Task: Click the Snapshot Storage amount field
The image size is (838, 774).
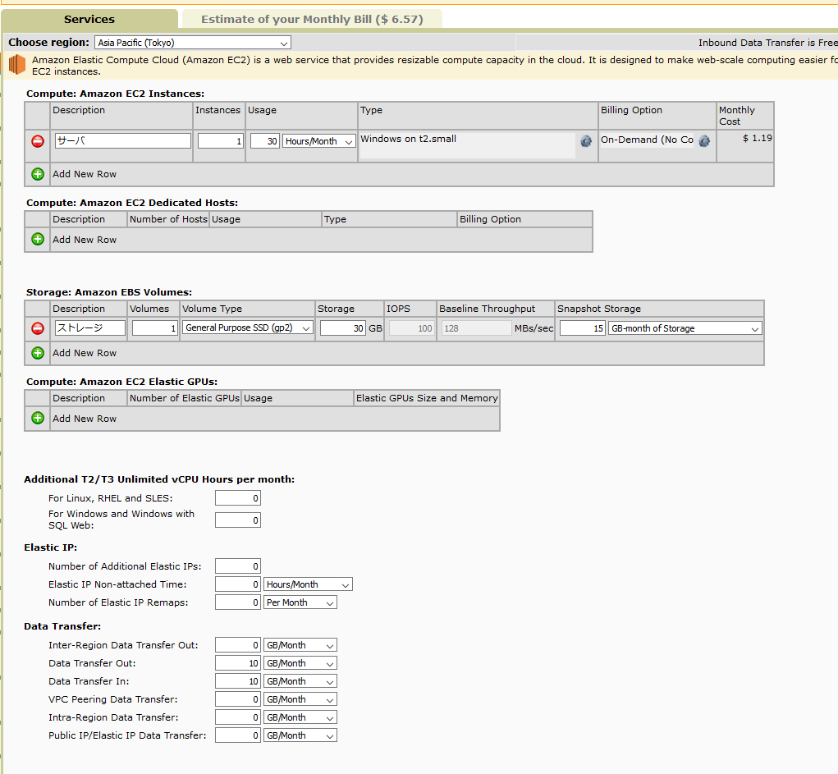Action: (x=583, y=328)
